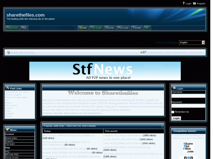Toggle the Remember me checkbox
This screenshot has width=213, height=159.
pos(173,112)
